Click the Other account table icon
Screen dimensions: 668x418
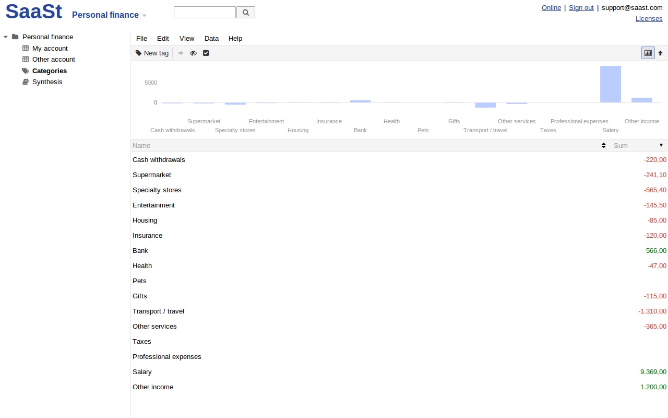point(26,59)
